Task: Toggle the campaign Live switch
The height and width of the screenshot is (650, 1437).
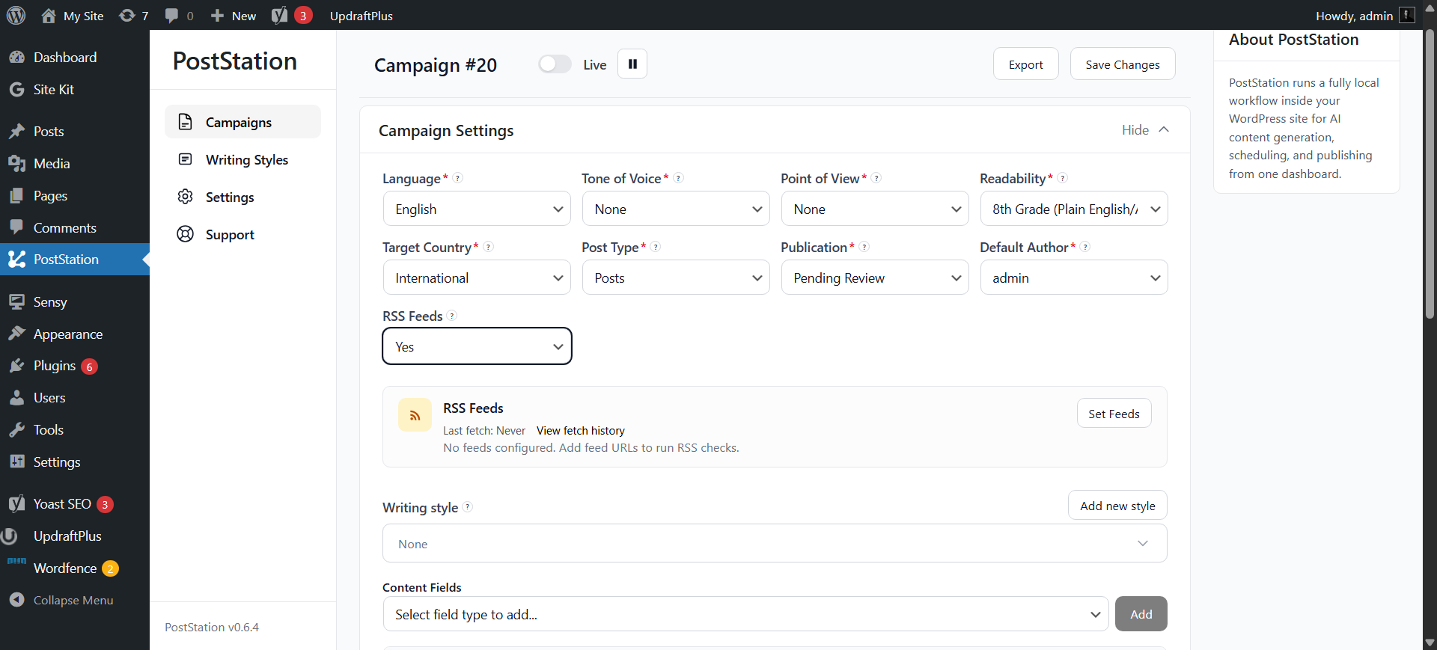Action: click(555, 64)
